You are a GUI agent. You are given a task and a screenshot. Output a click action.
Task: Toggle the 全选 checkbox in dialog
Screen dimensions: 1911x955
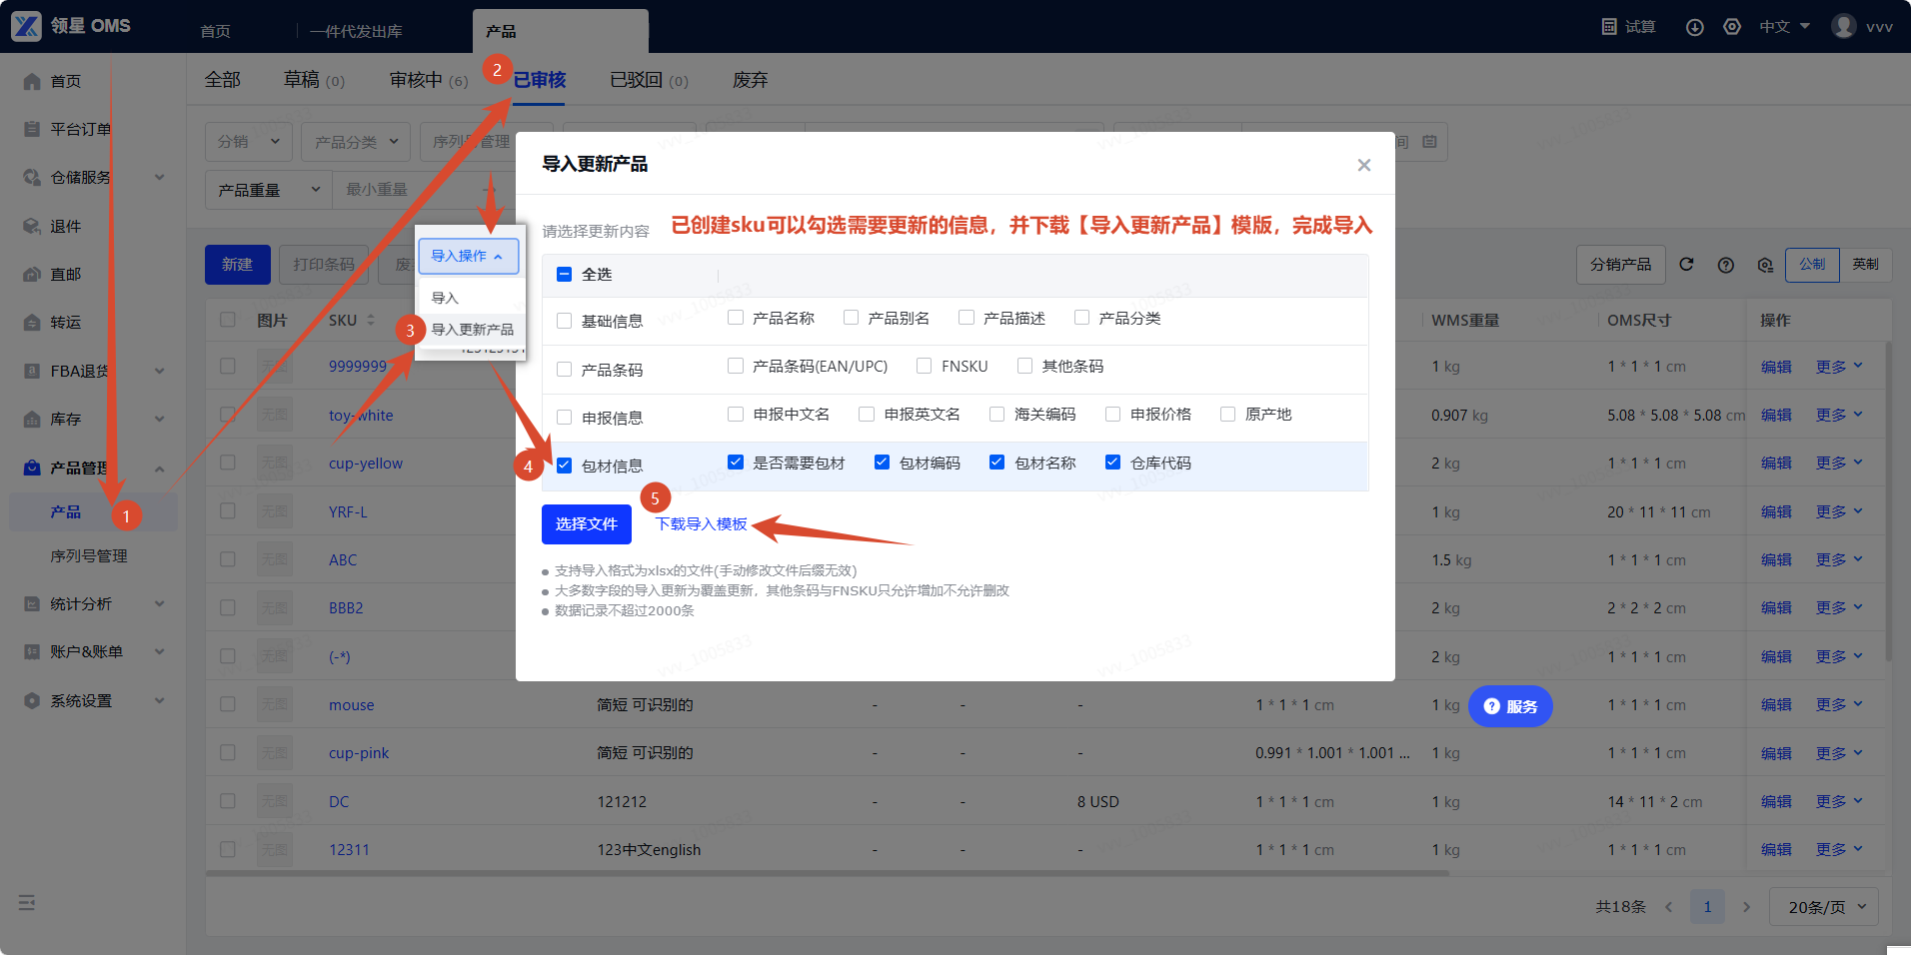point(564,275)
